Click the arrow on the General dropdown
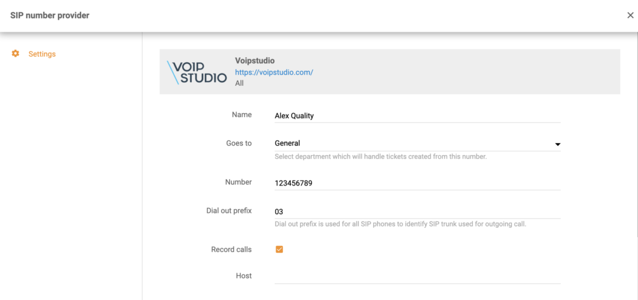The image size is (638, 300). coord(557,144)
